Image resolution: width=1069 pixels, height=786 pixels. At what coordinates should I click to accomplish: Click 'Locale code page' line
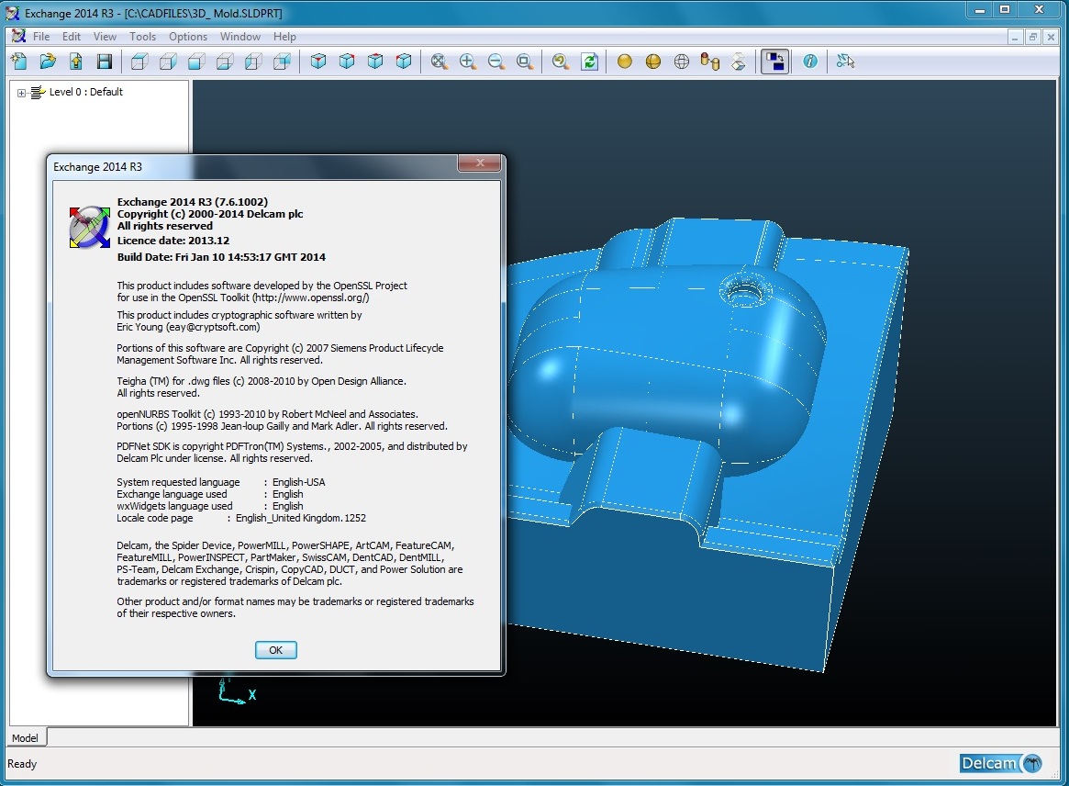click(x=241, y=518)
